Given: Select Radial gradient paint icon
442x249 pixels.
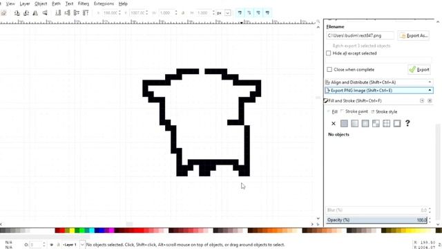Looking at the screenshot, I should (x=365, y=123).
